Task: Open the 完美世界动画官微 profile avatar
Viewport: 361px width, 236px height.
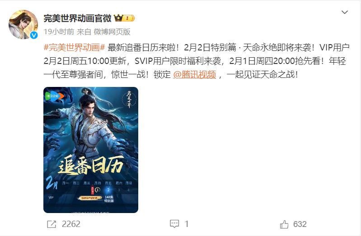Action: (x=23, y=24)
